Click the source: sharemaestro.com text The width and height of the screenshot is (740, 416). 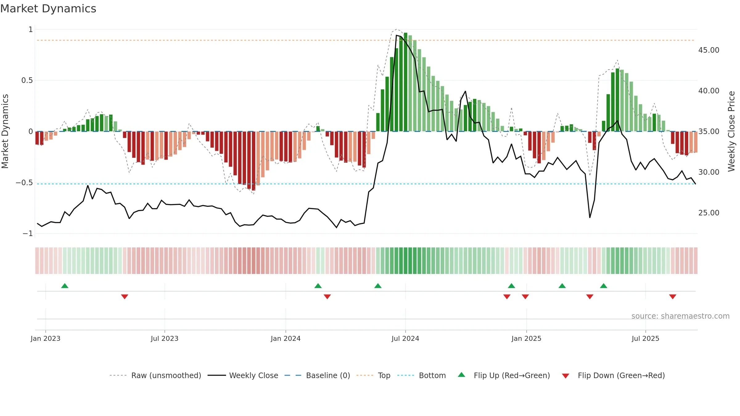tap(680, 316)
